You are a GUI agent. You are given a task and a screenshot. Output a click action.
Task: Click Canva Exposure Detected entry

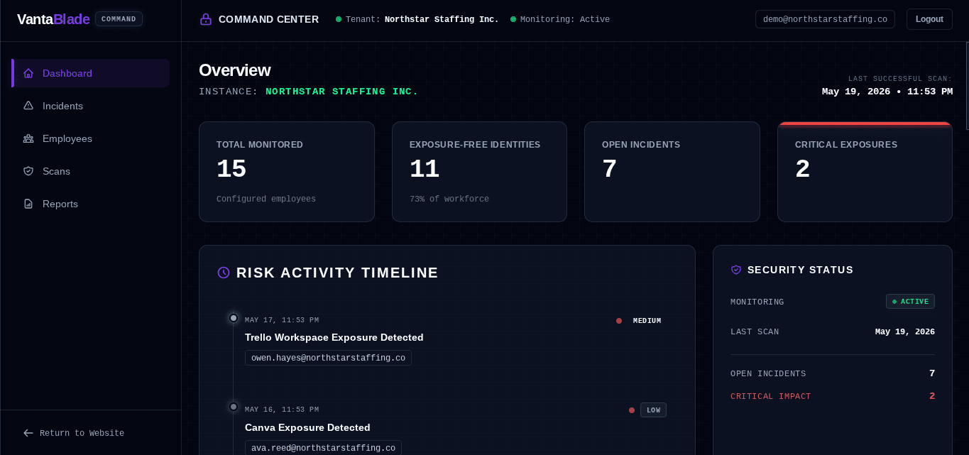click(x=307, y=427)
